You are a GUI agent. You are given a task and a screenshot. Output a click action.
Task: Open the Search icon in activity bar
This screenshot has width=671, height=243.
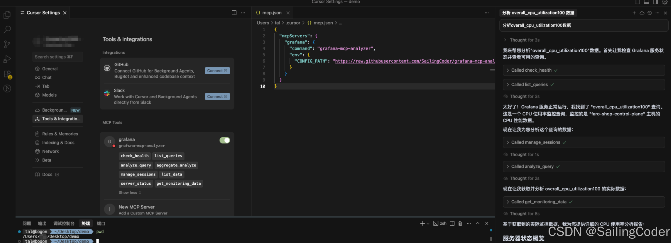(7, 29)
